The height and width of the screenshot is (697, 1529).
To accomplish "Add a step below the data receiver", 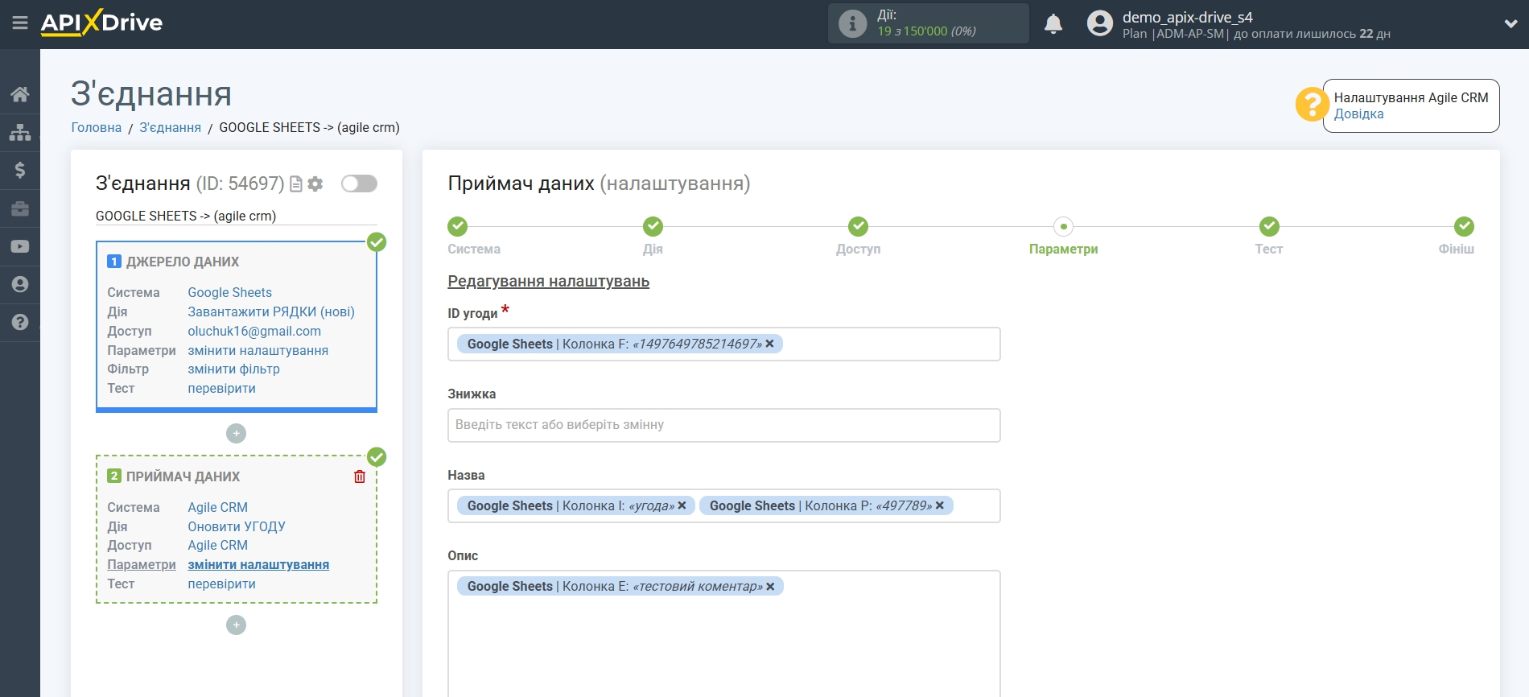I will tap(236, 625).
